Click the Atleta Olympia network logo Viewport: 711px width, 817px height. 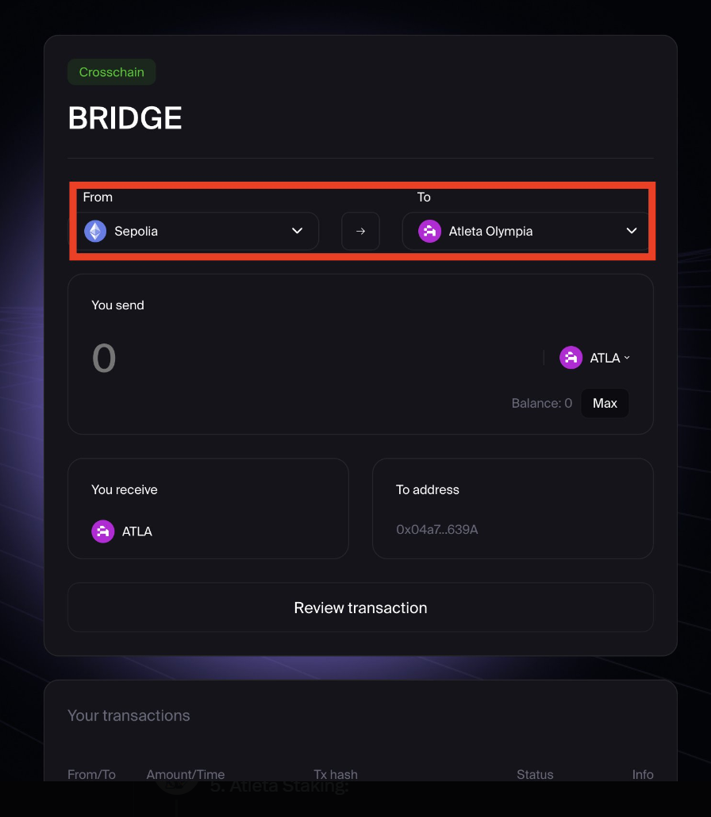tap(429, 232)
